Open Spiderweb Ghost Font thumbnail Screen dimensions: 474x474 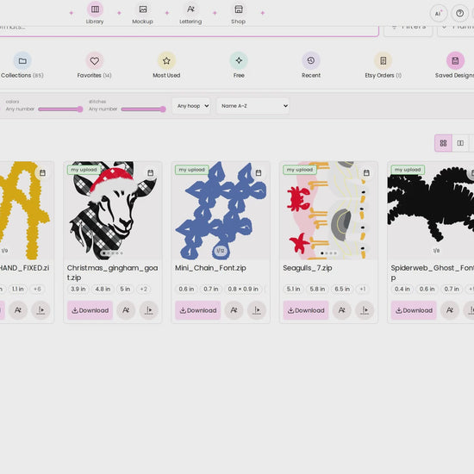431,210
